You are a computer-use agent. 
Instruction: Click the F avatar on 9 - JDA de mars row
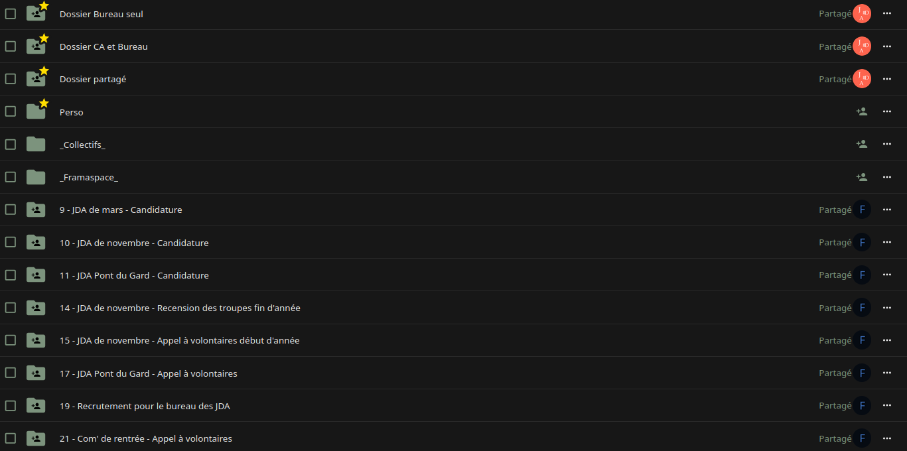(861, 210)
